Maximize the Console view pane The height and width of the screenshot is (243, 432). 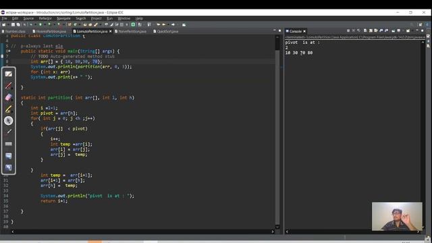pos(422,30)
